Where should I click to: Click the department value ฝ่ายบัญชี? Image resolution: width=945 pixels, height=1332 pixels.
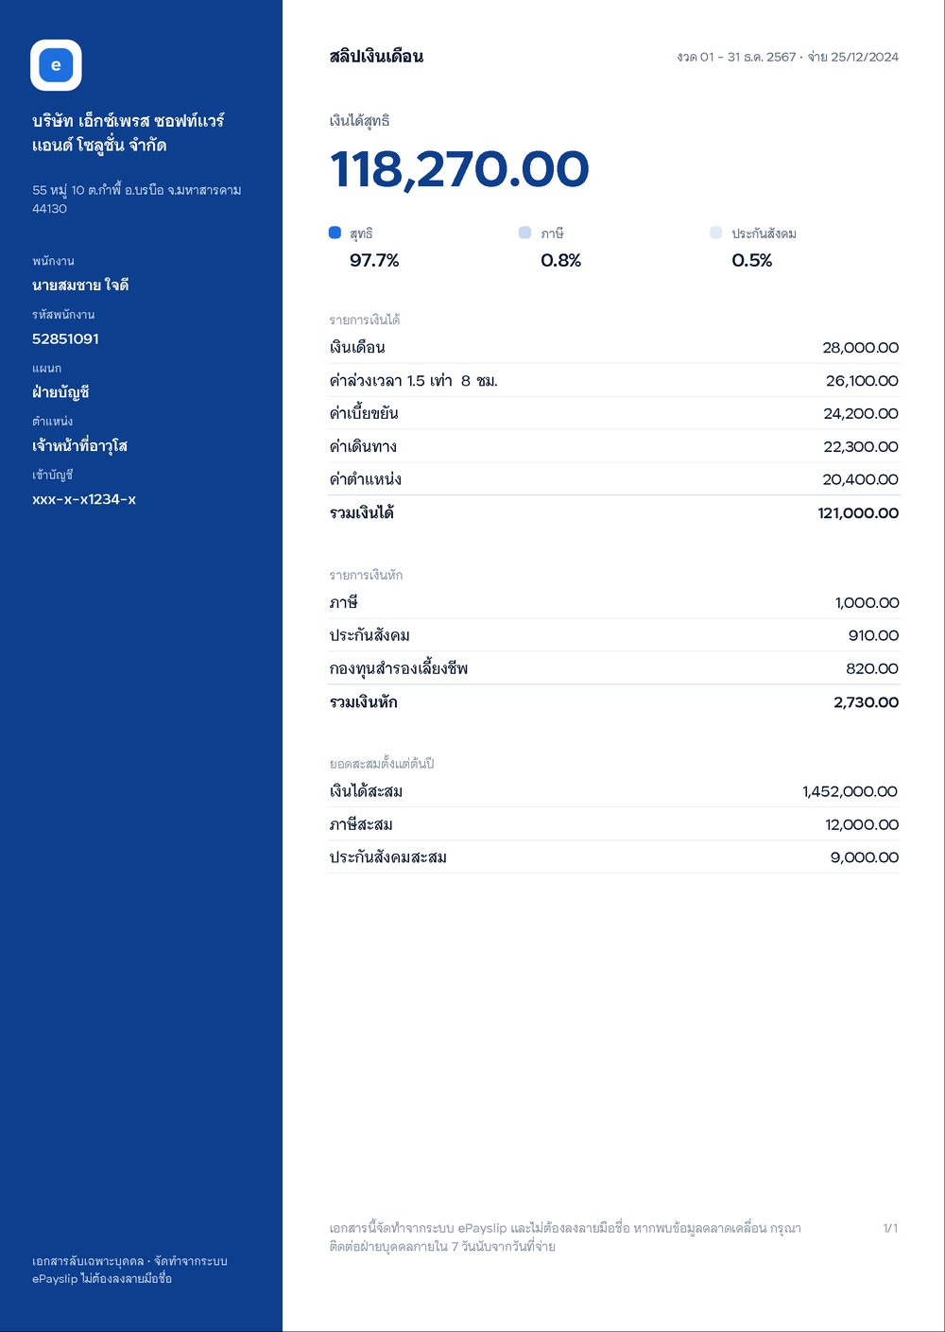(60, 392)
